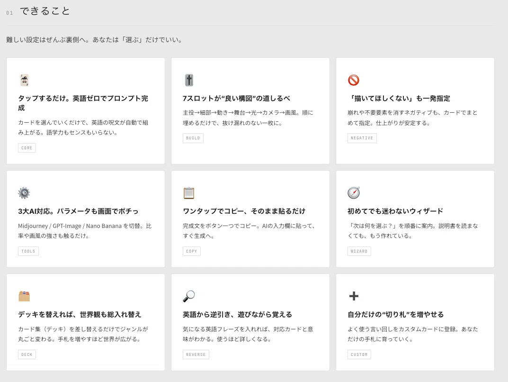Viewport: 508px width, 382px height.
Task: Click the heading 英語から逆引き、遊びながら覚える
Action: point(238,314)
